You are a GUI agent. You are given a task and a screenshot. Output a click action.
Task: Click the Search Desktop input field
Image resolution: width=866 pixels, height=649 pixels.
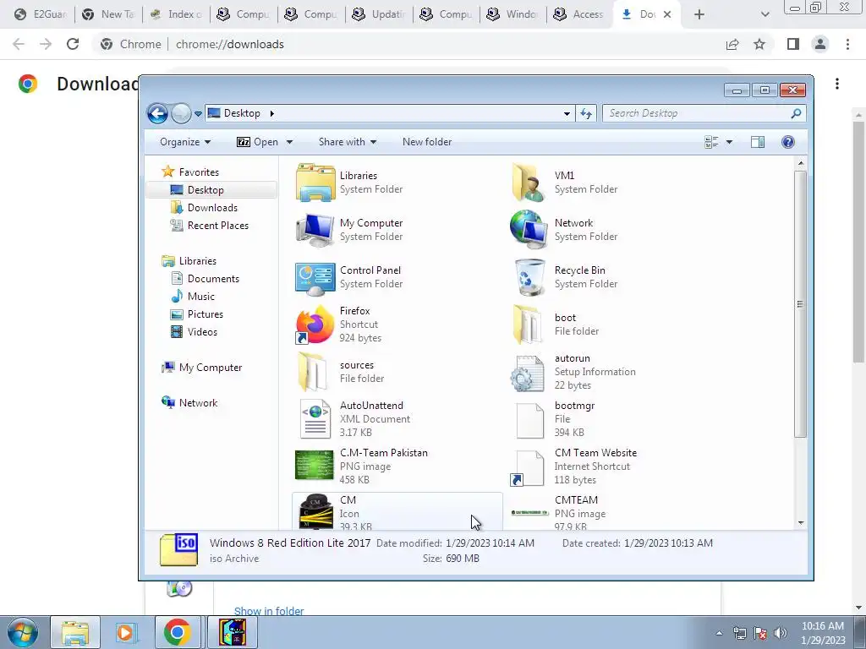[696, 113]
